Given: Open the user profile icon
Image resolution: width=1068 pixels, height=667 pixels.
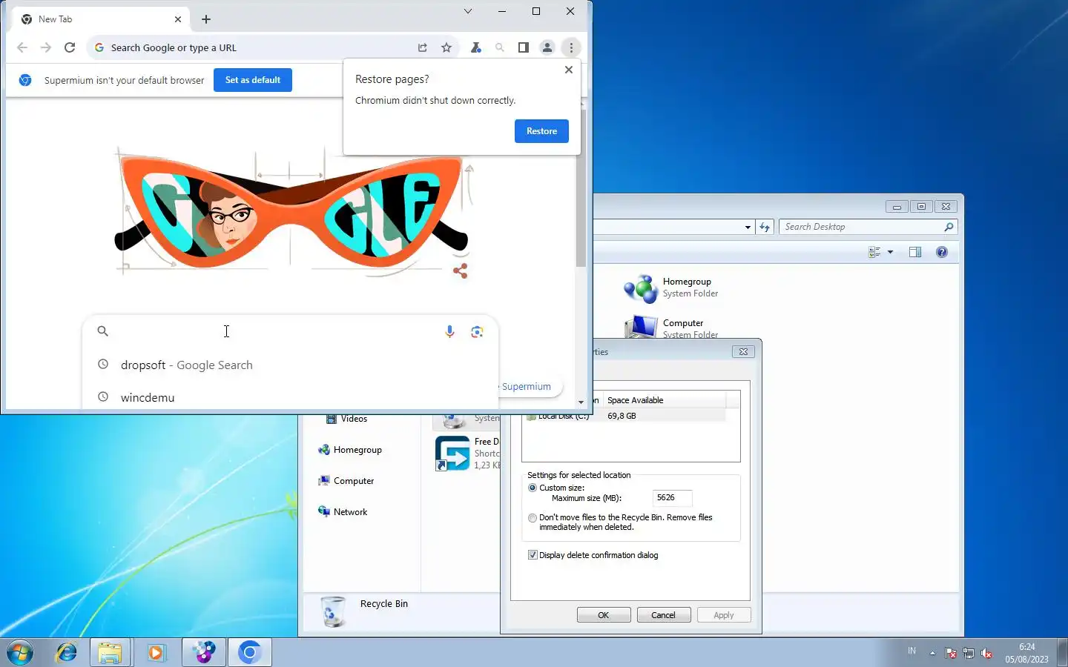Looking at the screenshot, I should pyautogui.click(x=547, y=47).
